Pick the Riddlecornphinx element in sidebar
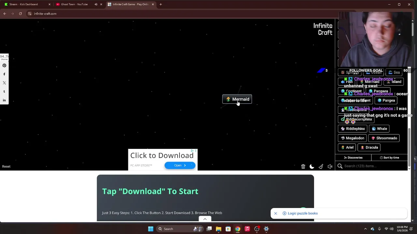Screen dimensions: 417x234 356,119
